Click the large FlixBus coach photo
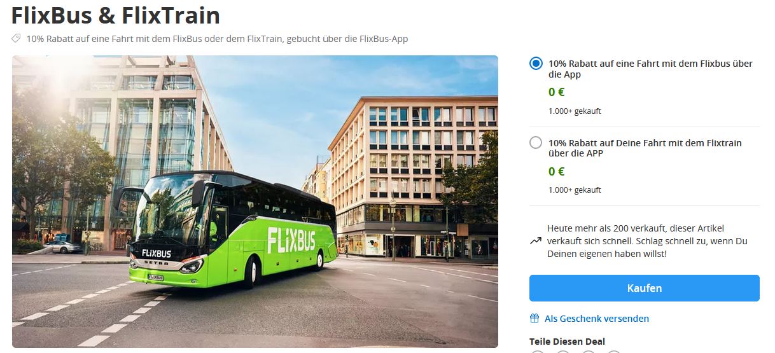Image resolution: width=775 pixels, height=353 pixels. pyautogui.click(x=255, y=201)
